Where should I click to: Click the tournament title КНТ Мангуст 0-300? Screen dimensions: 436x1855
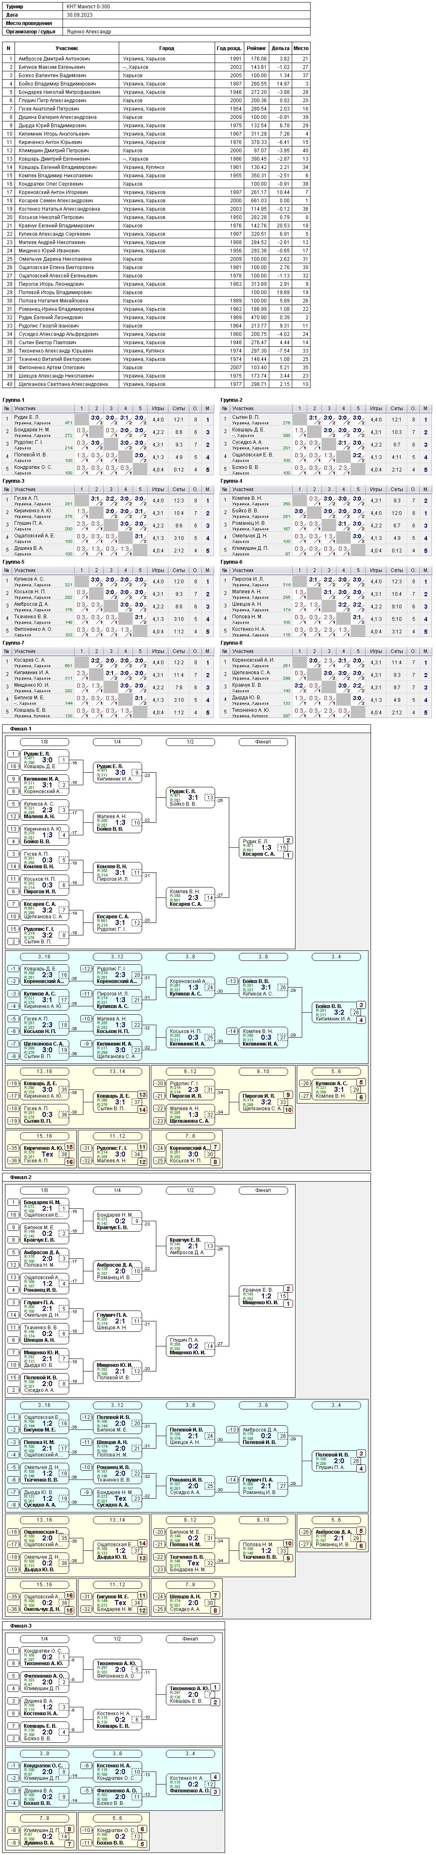coord(88,7)
